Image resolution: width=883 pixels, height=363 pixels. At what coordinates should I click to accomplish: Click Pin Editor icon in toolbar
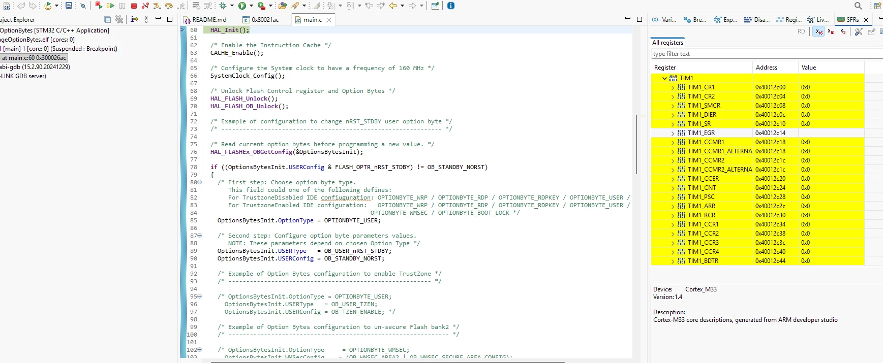click(435, 6)
